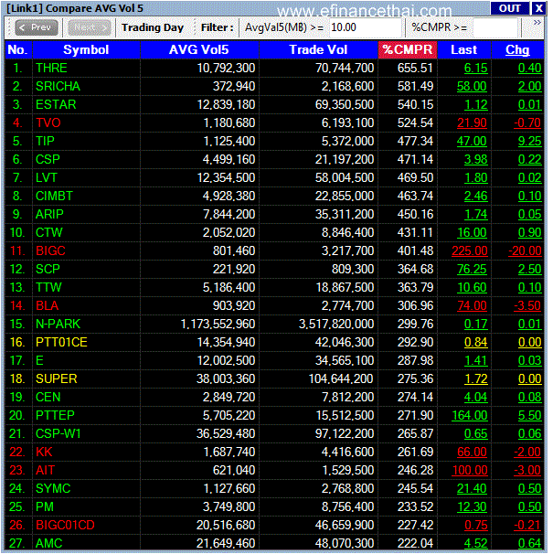Sort by the Last column header
The height and width of the screenshot is (554, 553).
(x=463, y=49)
